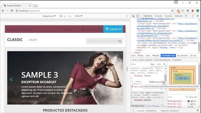
Task: Click the search magnifier icon in the catalog search
Action: pos(120,41)
